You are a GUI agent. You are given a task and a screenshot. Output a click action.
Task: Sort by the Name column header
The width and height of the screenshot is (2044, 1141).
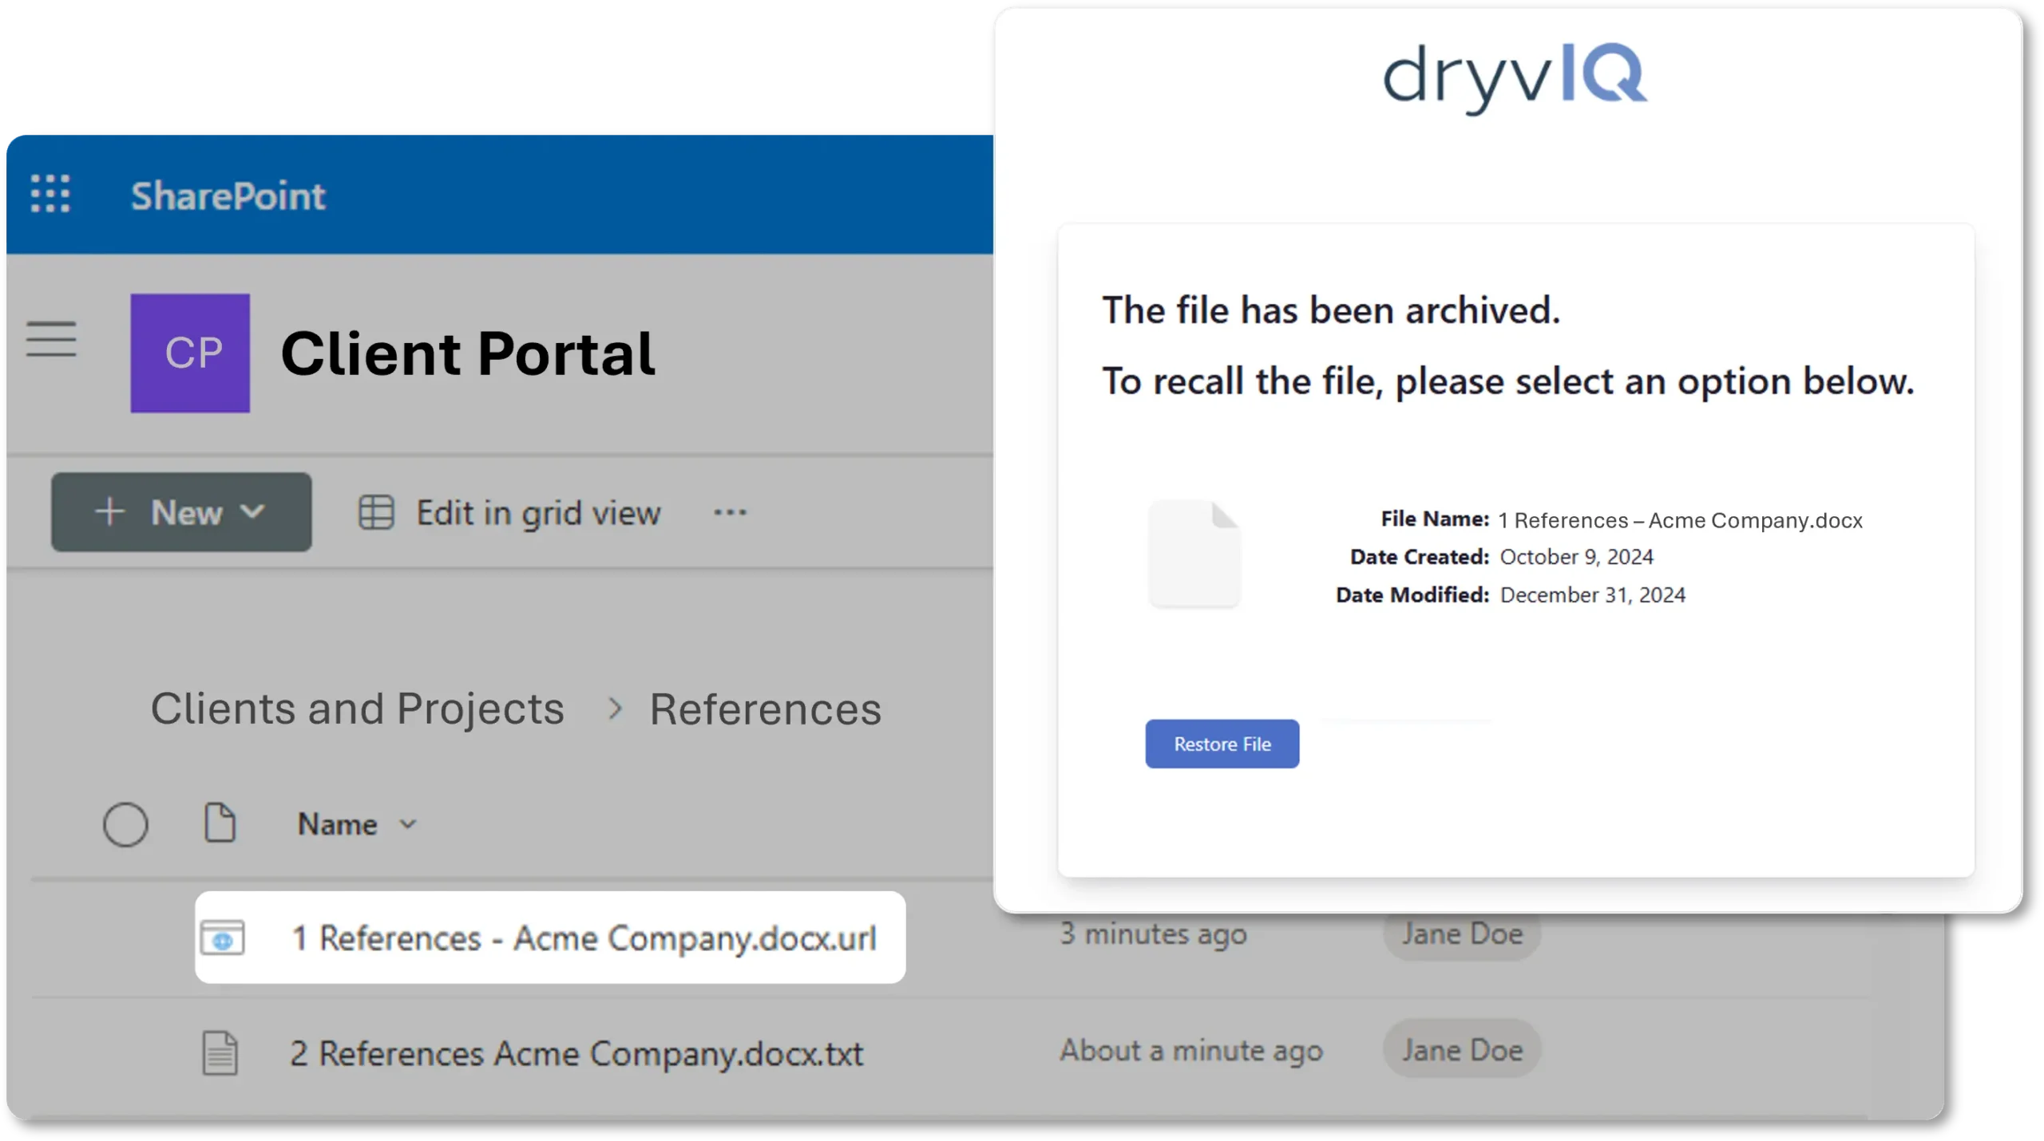click(x=357, y=823)
